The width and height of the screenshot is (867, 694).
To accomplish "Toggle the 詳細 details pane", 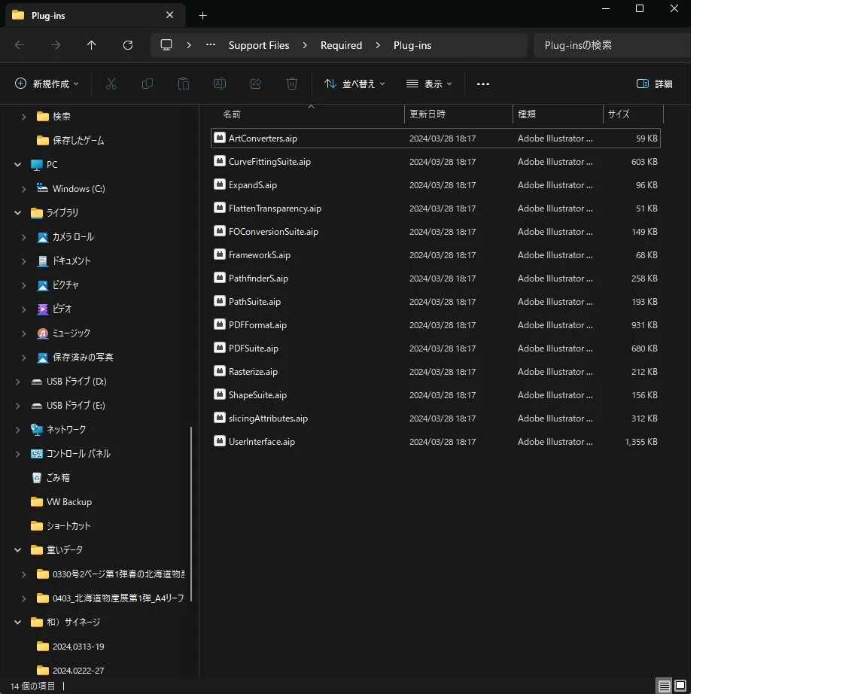I will 655,84.
